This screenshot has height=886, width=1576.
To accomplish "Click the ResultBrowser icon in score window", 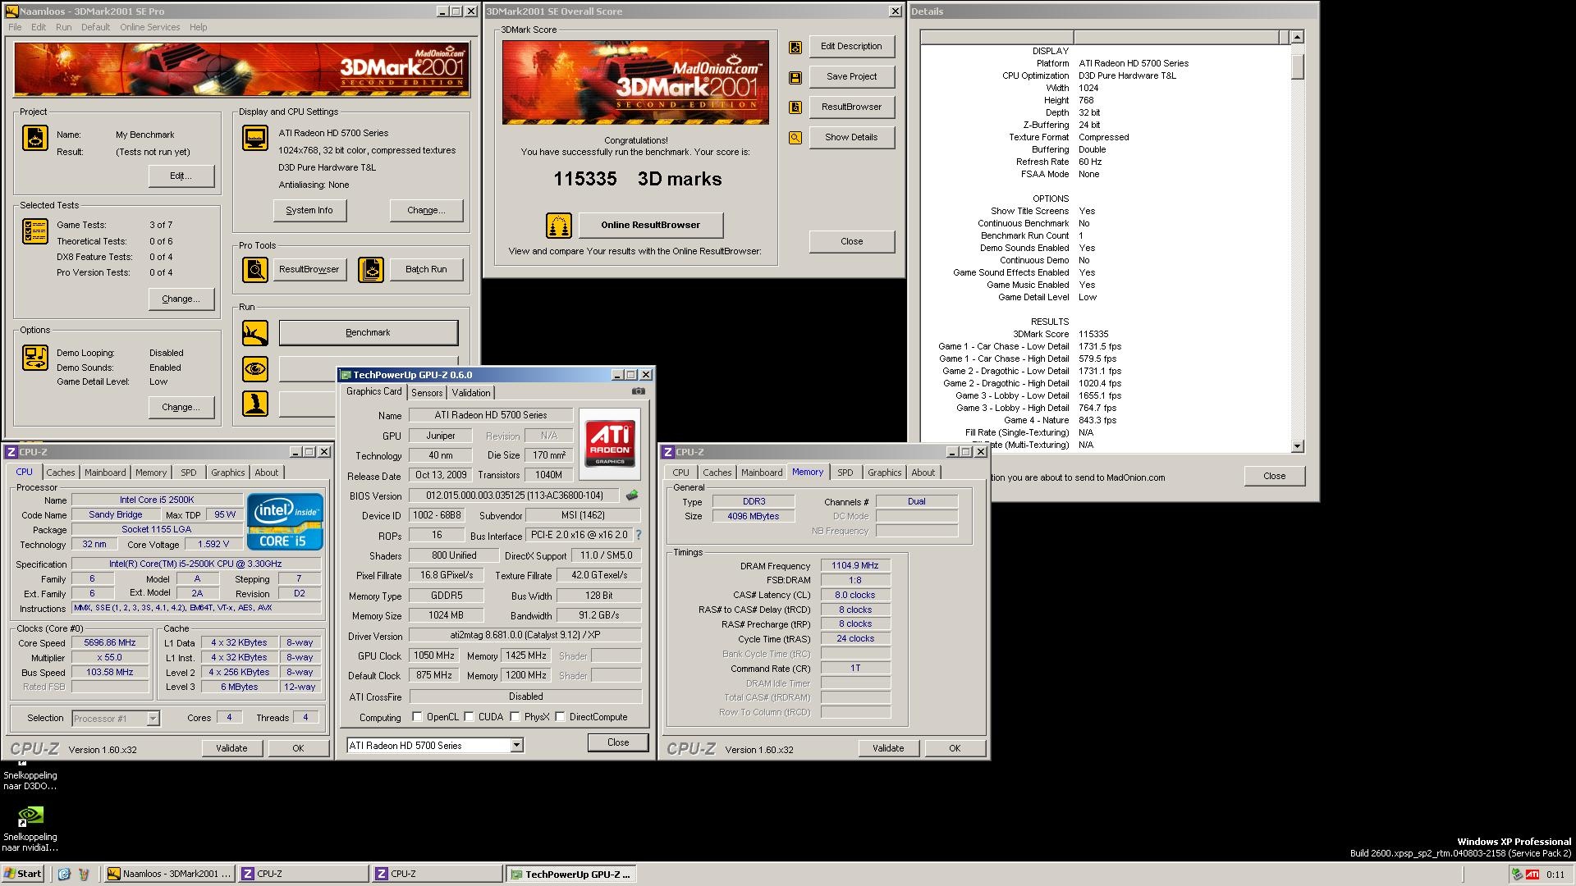I will click(x=795, y=107).
